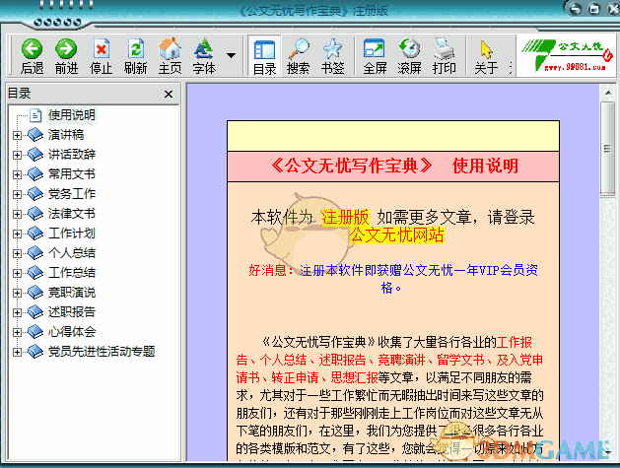Select the 演讲稿 category label

[66, 135]
